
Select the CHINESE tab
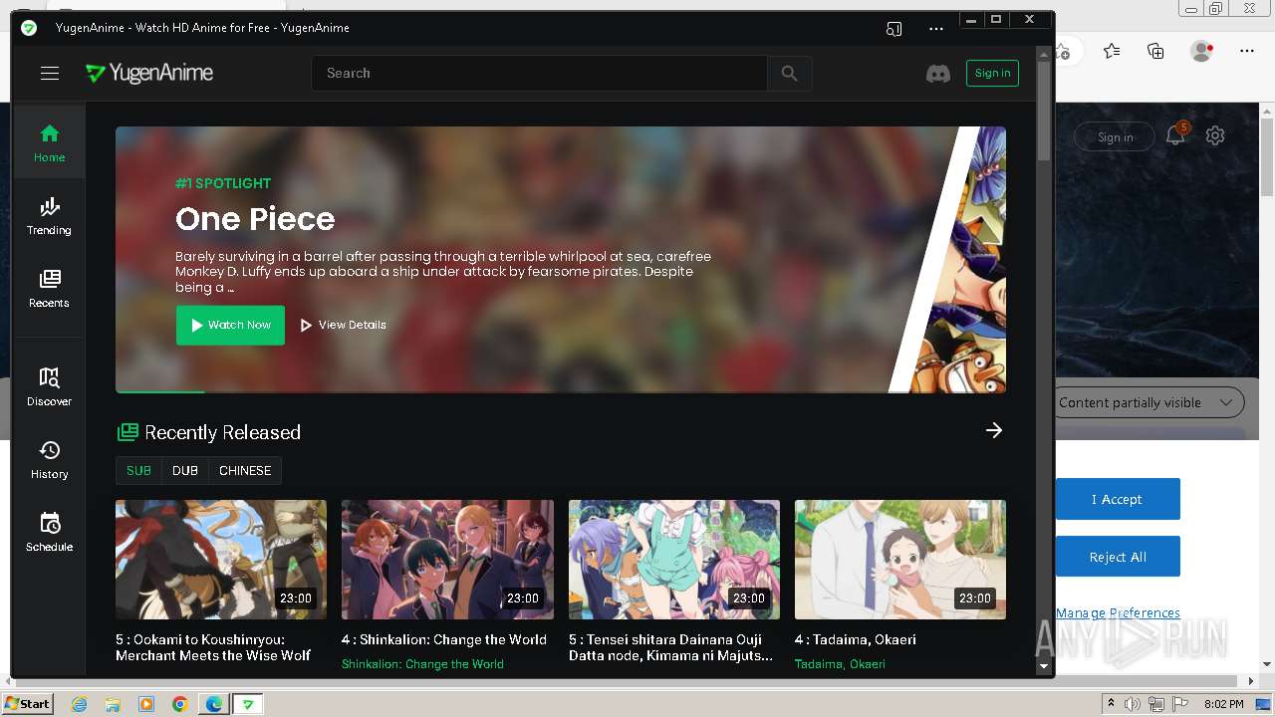(245, 470)
